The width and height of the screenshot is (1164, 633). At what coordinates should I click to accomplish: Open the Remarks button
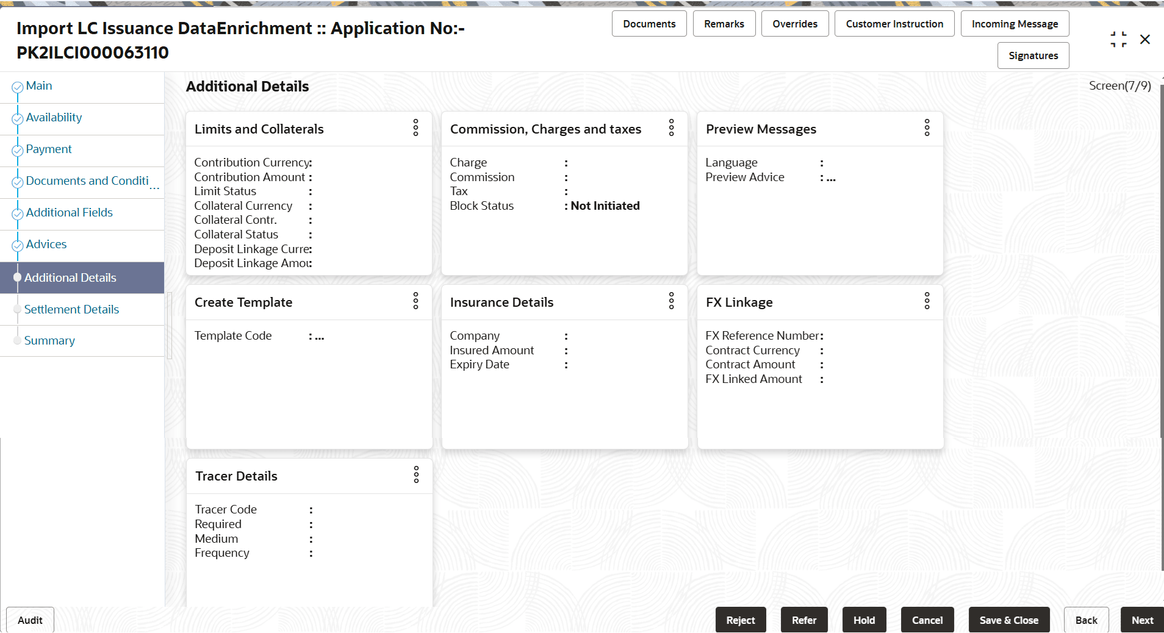(724, 24)
